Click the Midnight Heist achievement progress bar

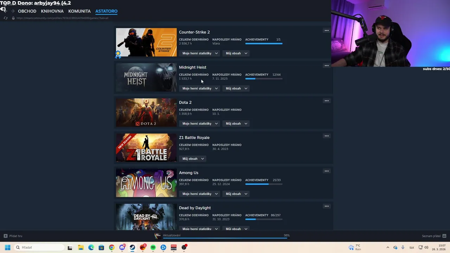tap(264, 79)
